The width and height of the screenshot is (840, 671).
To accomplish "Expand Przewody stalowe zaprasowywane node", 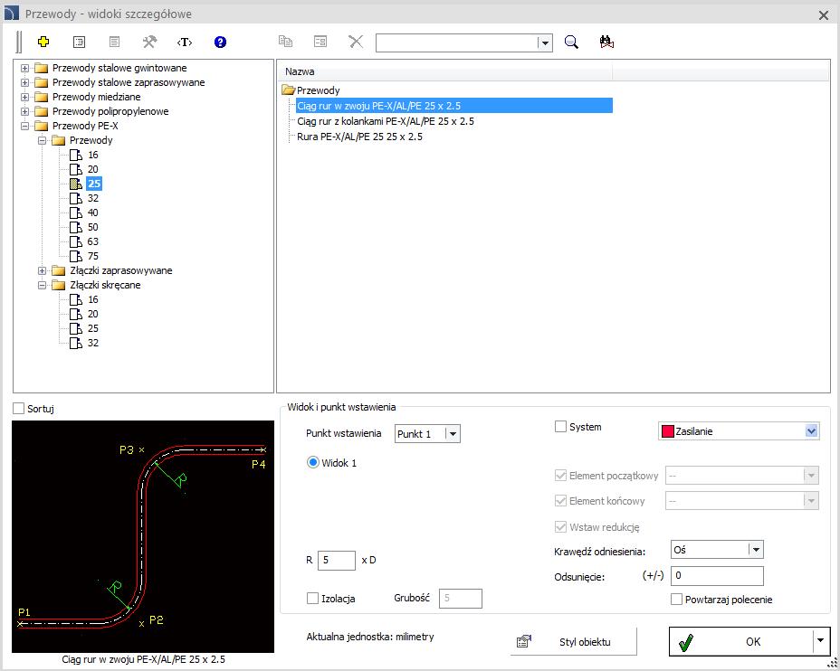I will 24,82.
